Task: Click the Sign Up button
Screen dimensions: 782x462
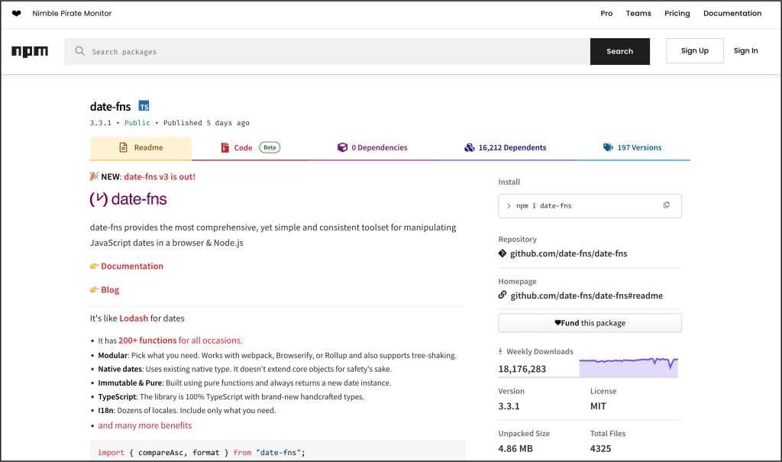Action: pyautogui.click(x=695, y=51)
